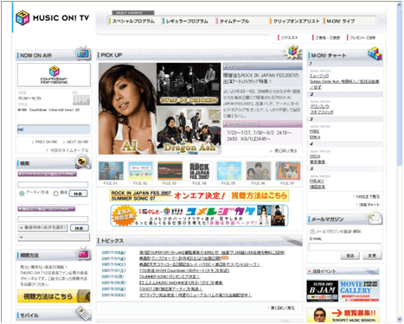This screenshot has height=324, width=404.
Task: Open the M-ON! Countdown 100 チャート topic
Action: [184, 270]
